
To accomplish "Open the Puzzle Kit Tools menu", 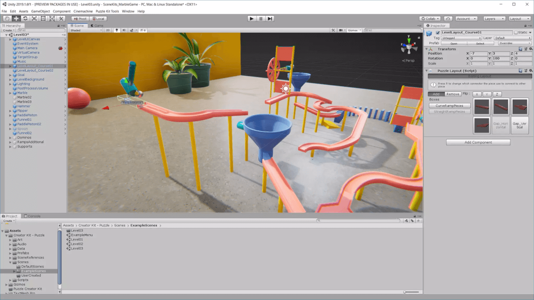I will point(107,11).
